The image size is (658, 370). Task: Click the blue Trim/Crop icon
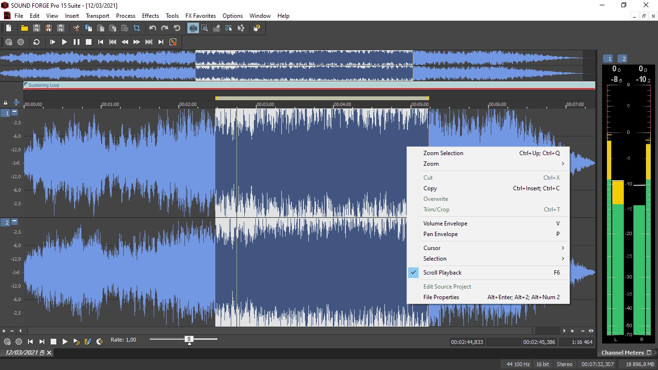137,28
